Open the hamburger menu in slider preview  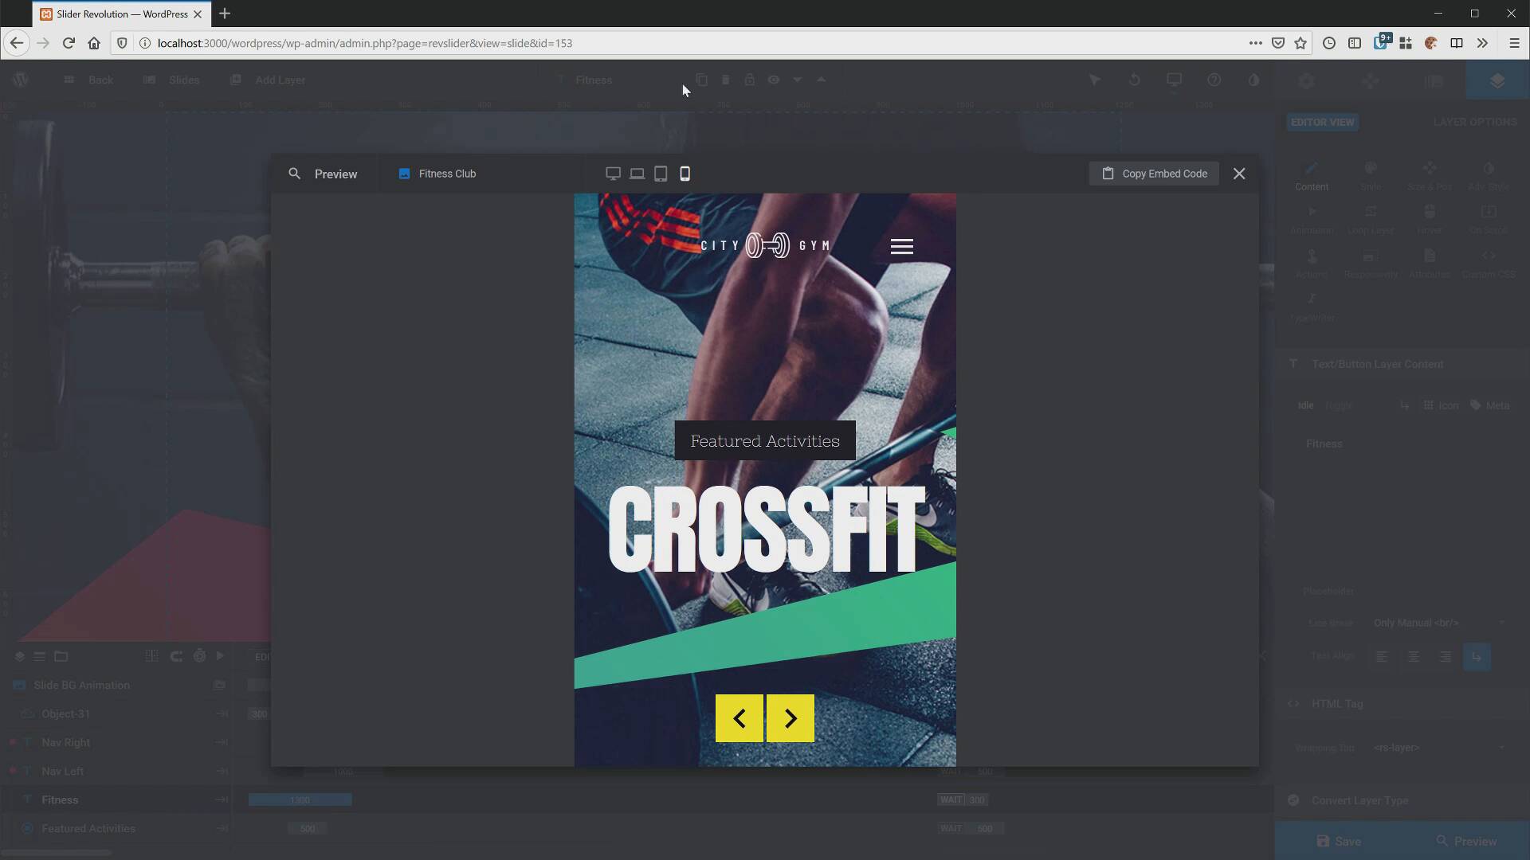pyautogui.click(x=901, y=247)
